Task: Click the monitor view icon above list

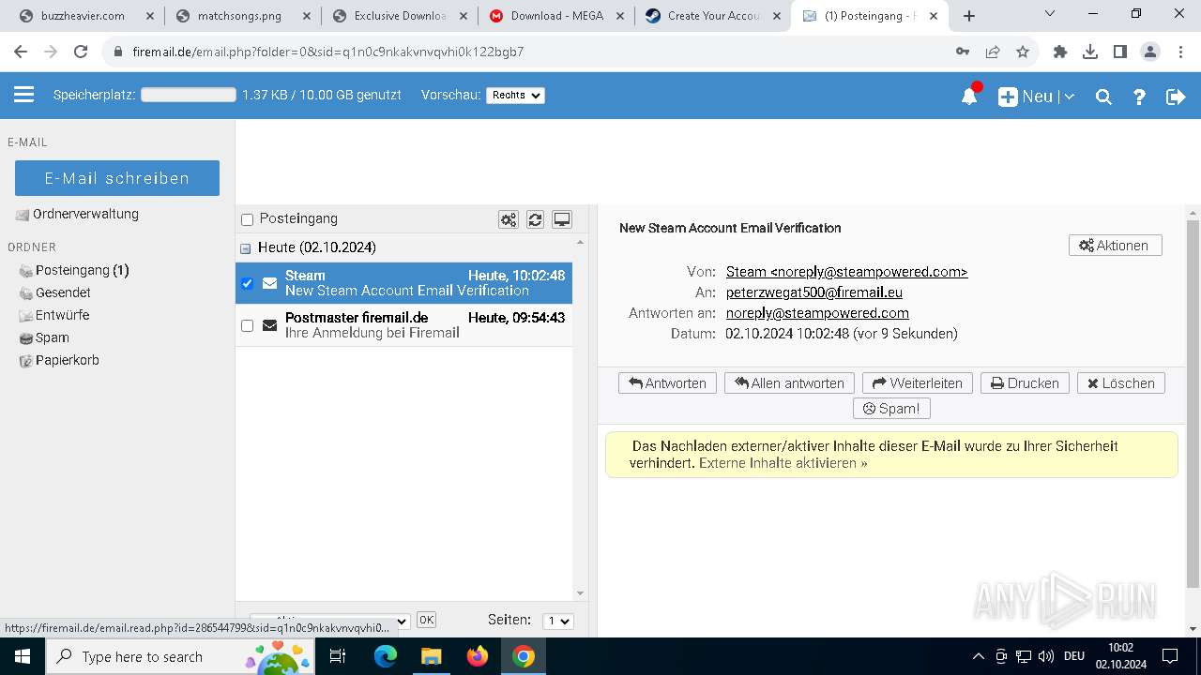Action: 562,219
